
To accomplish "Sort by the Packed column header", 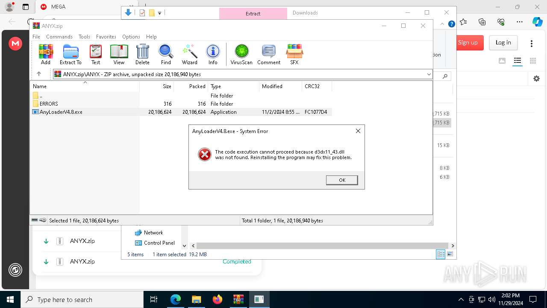I will pos(191,86).
